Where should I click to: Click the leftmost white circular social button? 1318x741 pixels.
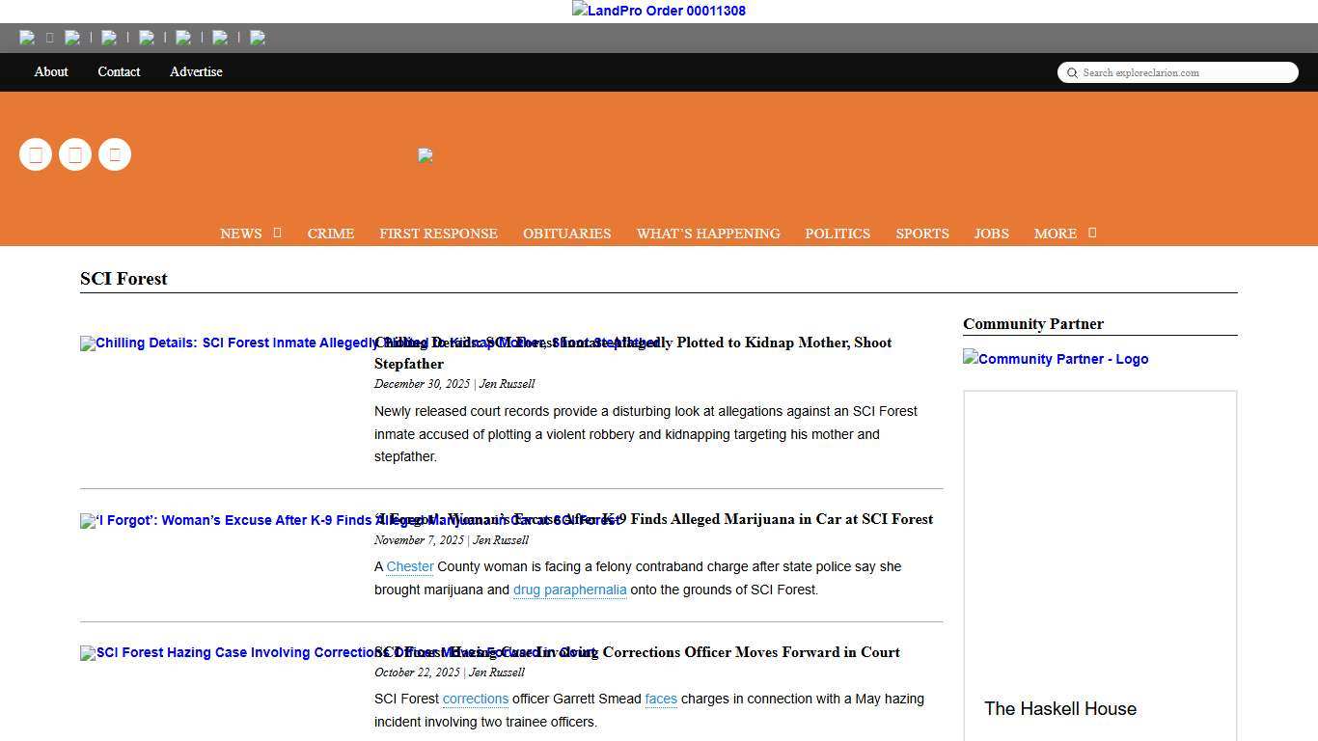click(x=36, y=154)
